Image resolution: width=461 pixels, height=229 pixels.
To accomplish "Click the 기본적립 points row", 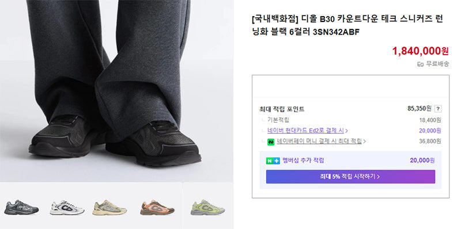I will (x=351, y=120).
